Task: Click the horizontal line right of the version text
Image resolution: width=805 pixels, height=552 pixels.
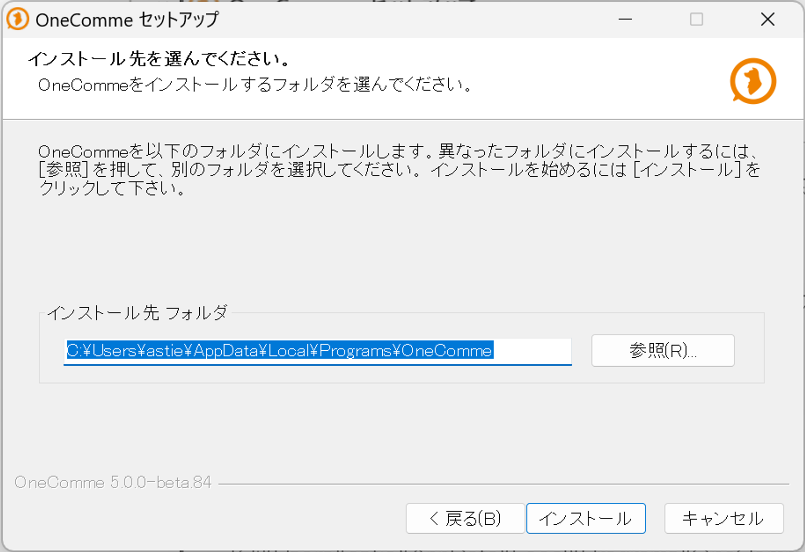Action: (501, 484)
